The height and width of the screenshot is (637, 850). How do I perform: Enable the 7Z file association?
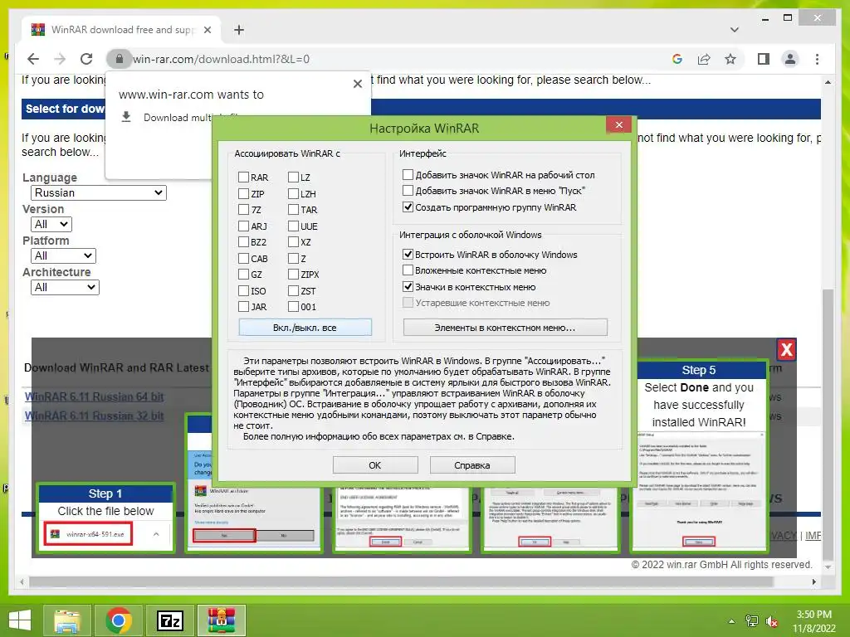click(x=243, y=210)
